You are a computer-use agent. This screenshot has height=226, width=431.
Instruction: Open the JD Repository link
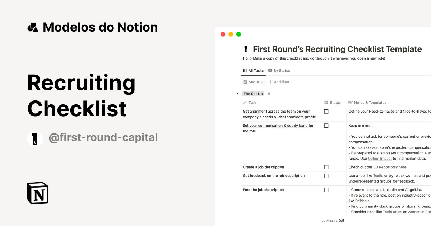(390, 167)
